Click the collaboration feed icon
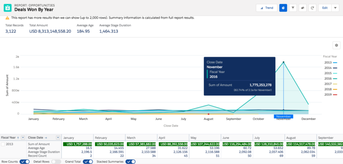This screenshot has height=164, width=343. [x=303, y=8]
